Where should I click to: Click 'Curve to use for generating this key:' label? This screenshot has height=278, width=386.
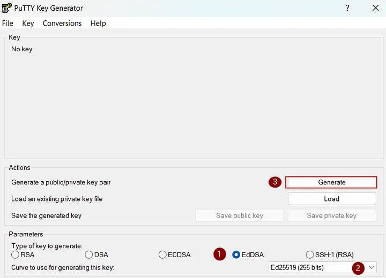point(63,267)
